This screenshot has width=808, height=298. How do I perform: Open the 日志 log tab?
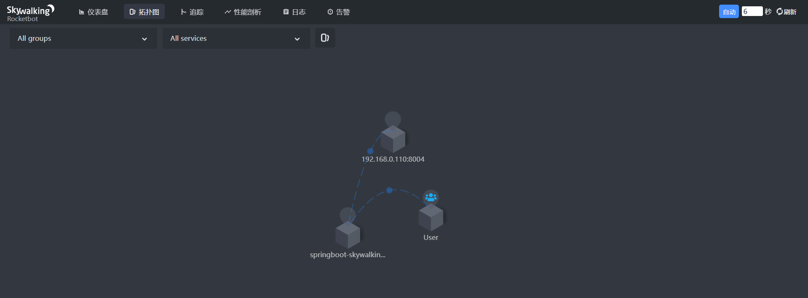(x=294, y=12)
